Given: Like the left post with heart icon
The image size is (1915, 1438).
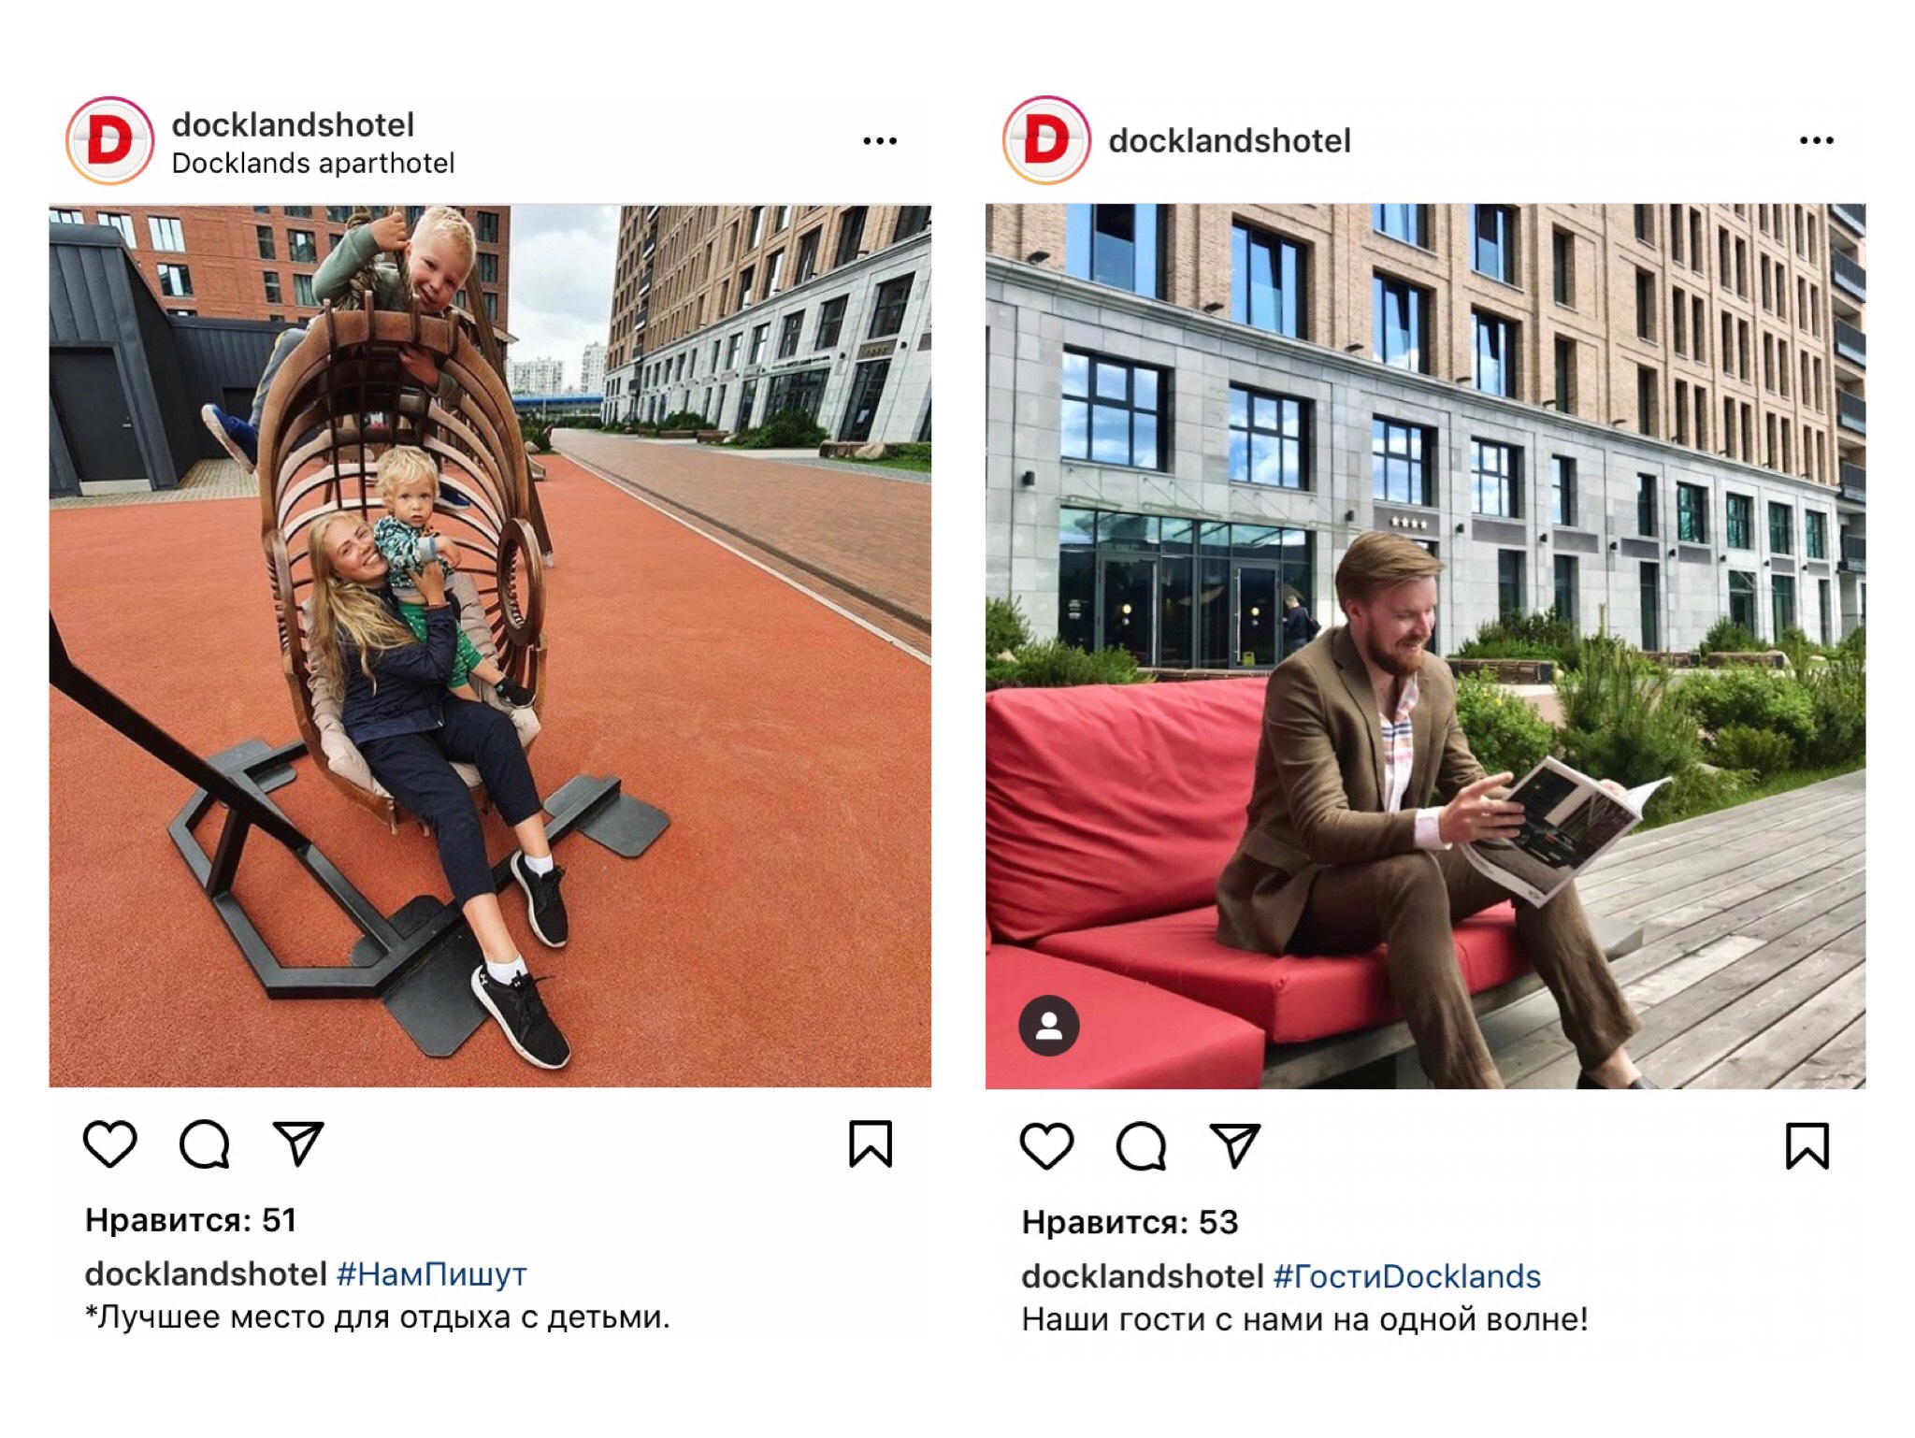Looking at the screenshot, I should tap(110, 1143).
